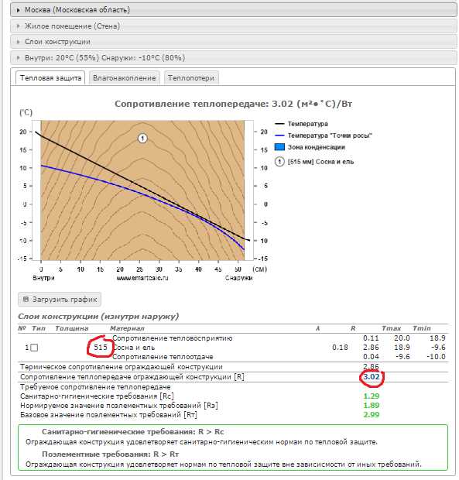Click the Сосна и ель material name
This screenshot has height=480, width=459.
click(134, 348)
